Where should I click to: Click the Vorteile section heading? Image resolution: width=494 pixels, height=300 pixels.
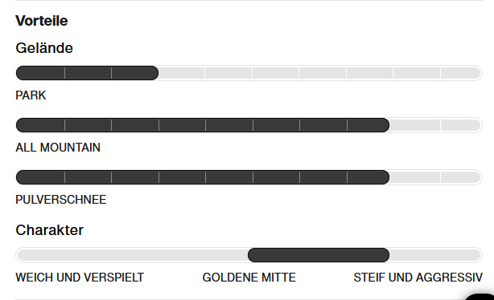(42, 21)
